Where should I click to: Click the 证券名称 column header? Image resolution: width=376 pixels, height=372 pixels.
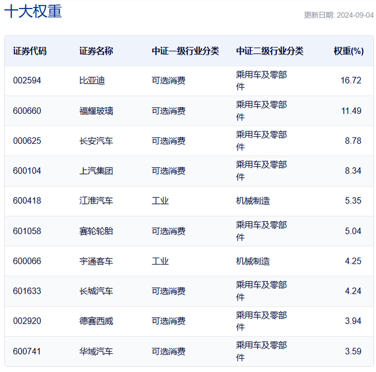click(x=96, y=51)
